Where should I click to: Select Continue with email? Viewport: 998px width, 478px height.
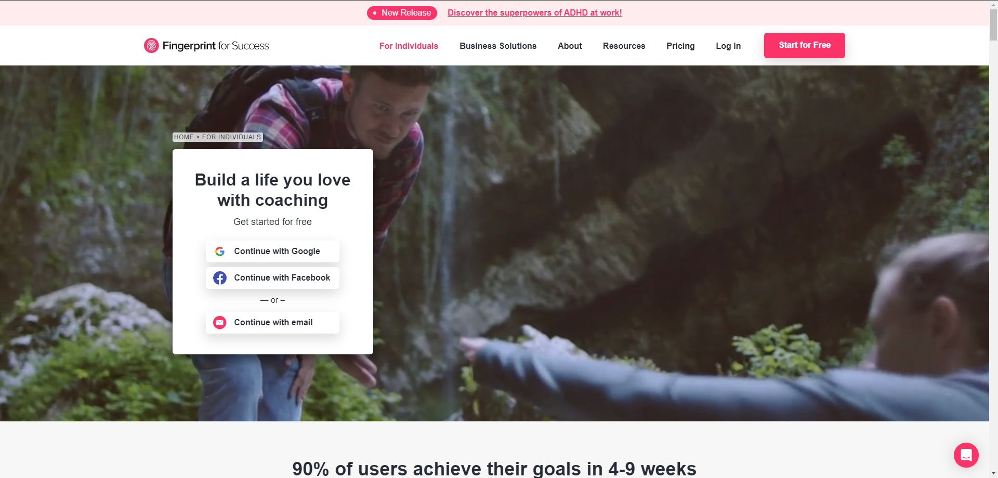point(272,323)
